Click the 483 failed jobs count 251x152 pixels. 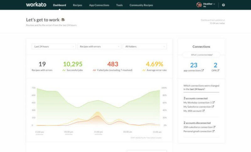[x=113, y=64]
